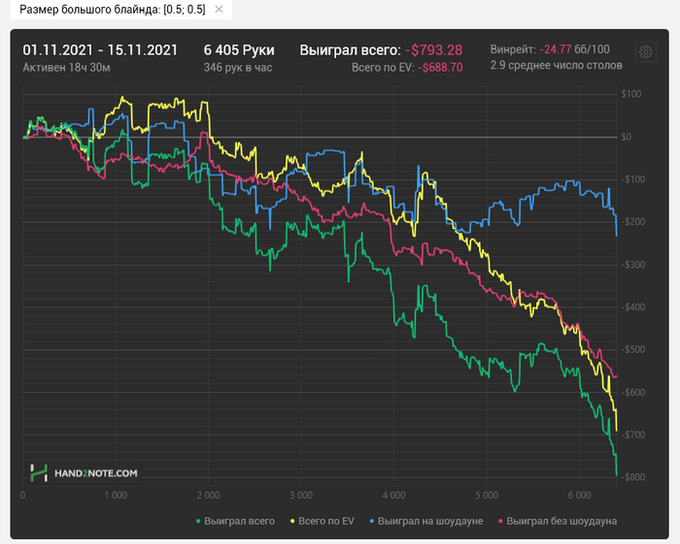Click the EV total value -$688.70
Image resolution: width=680 pixels, height=544 pixels.
point(440,68)
